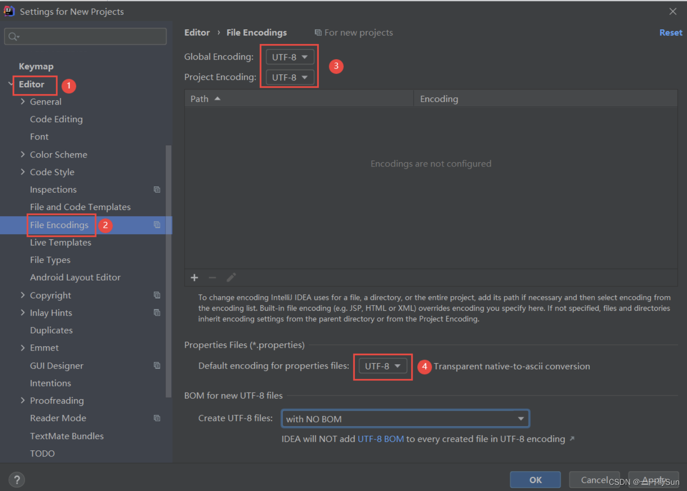687x491 pixels.
Task: Select File Encodings in the tree
Action: point(59,225)
